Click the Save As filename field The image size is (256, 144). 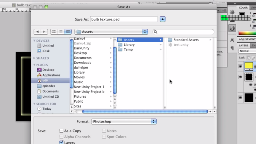(124, 19)
